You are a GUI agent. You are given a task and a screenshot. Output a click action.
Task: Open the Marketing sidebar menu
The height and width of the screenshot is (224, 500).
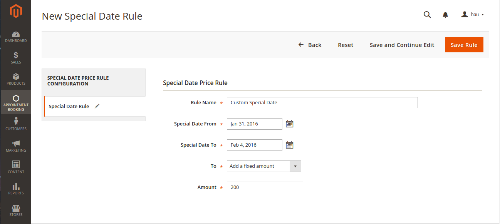pos(16,146)
